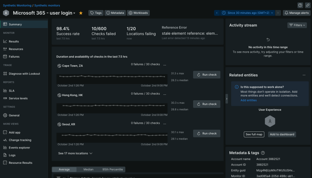This screenshot has height=178, width=312.
Task: Open the Metadata panel
Action: (115, 13)
